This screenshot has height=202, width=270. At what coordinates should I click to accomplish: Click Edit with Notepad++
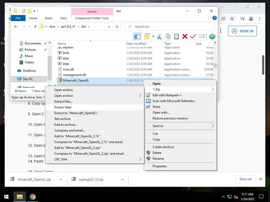tap(180, 95)
